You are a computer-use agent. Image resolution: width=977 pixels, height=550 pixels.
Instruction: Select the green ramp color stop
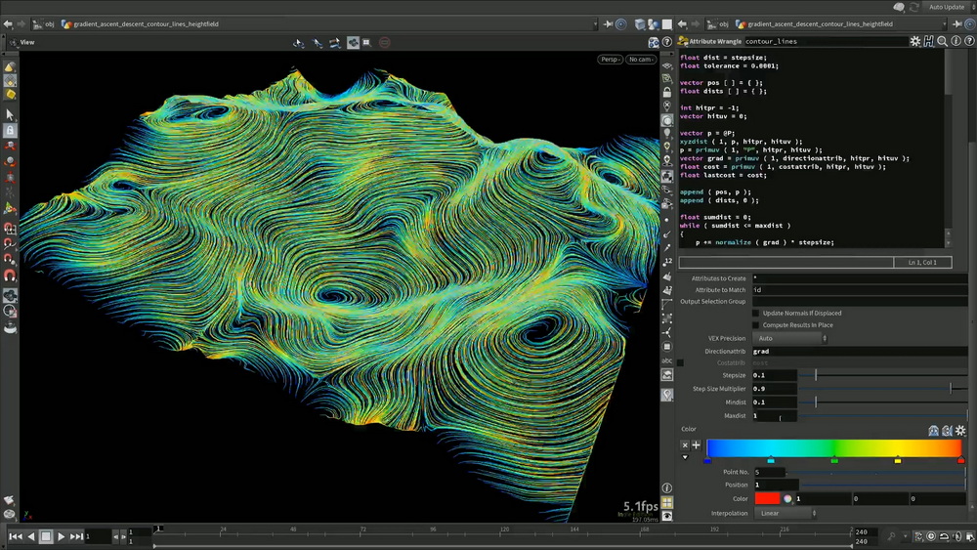click(x=834, y=460)
